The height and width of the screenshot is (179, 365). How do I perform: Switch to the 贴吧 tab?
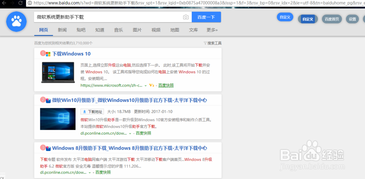pyautogui.click(x=81, y=30)
